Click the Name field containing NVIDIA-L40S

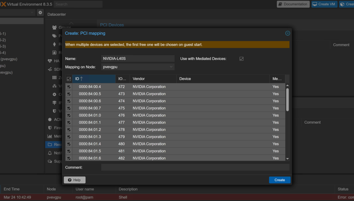tap(138, 59)
